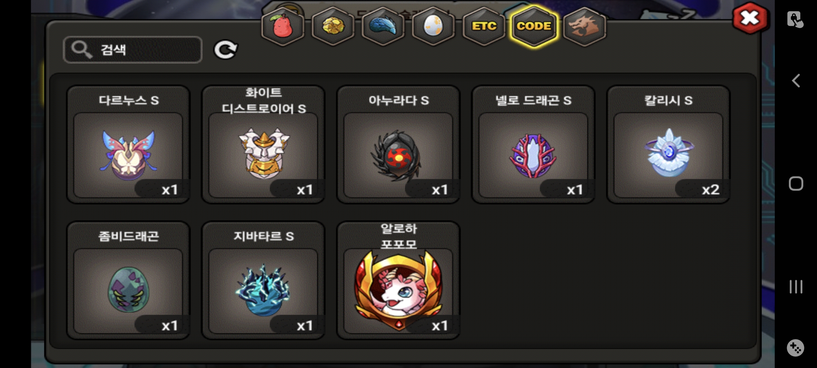
Task: Select the 다르누스 S butterfly egg
Action: pyautogui.click(x=128, y=145)
